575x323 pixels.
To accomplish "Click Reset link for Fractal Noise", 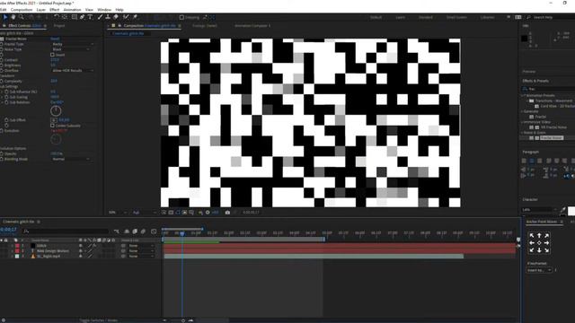I will [55, 39].
